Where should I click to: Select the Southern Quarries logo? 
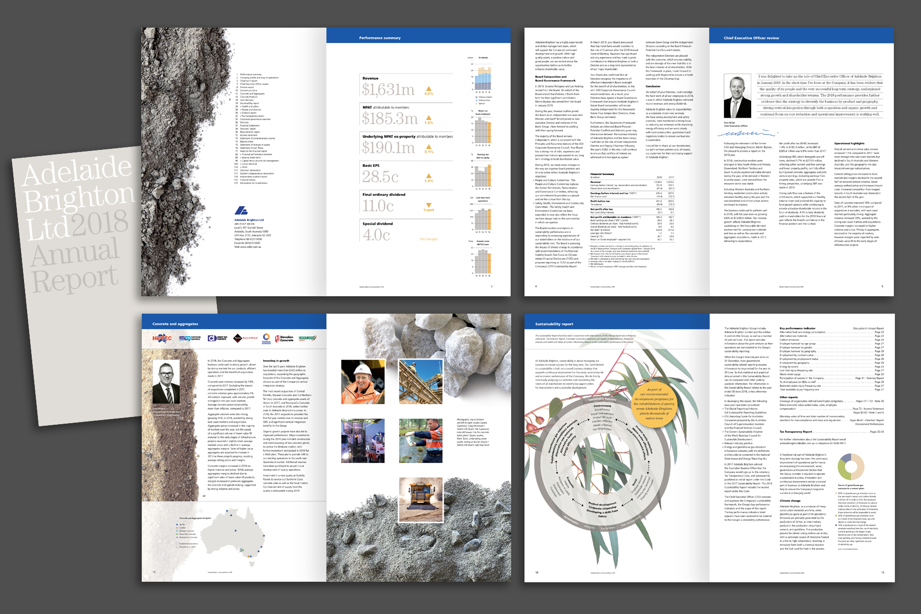point(189,338)
